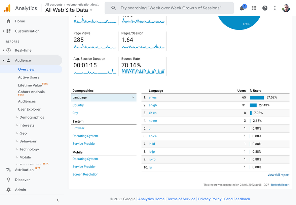Click the user profile avatar
This screenshot has height=205, width=296.
coord(286,8)
